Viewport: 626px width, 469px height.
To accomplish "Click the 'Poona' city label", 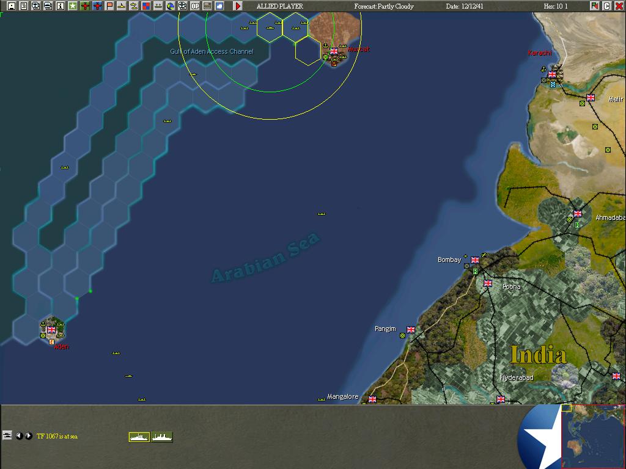I will click(512, 287).
